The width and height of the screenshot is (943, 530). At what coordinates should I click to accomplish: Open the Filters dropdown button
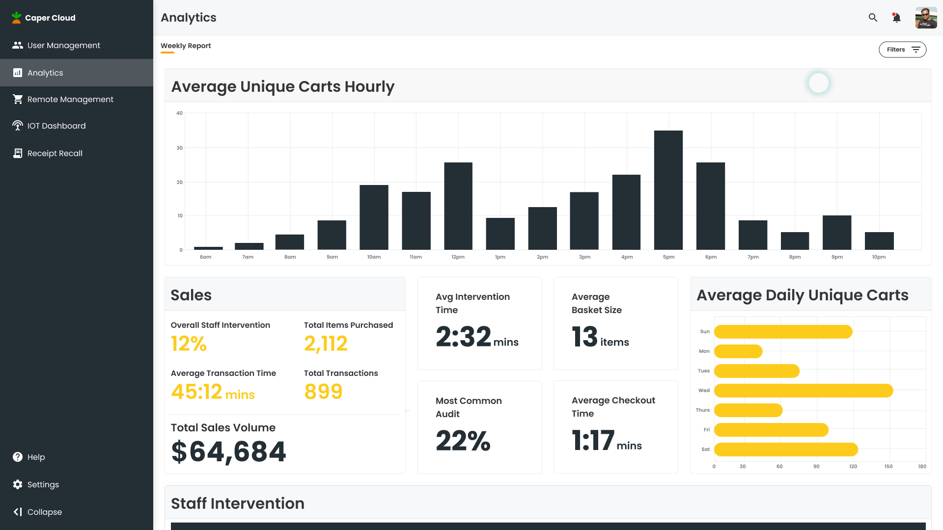coord(902,50)
